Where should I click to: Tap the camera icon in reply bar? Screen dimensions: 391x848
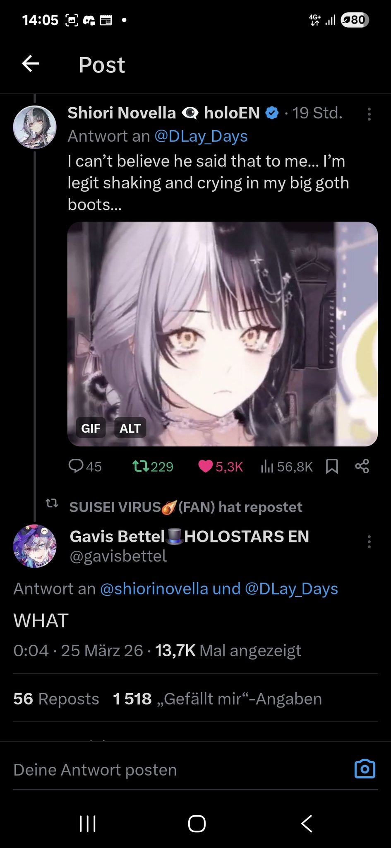[365, 769]
